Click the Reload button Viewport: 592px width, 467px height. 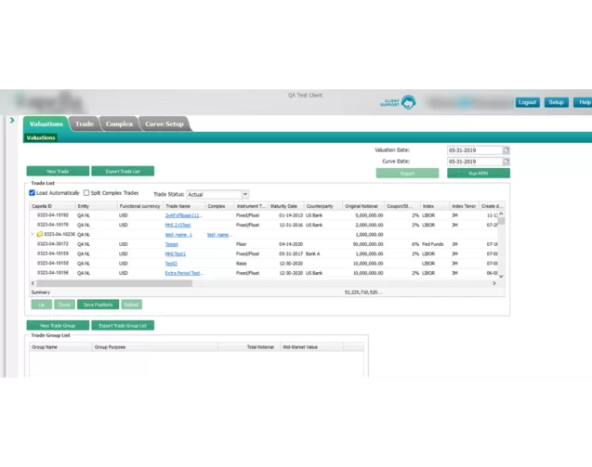point(131,305)
